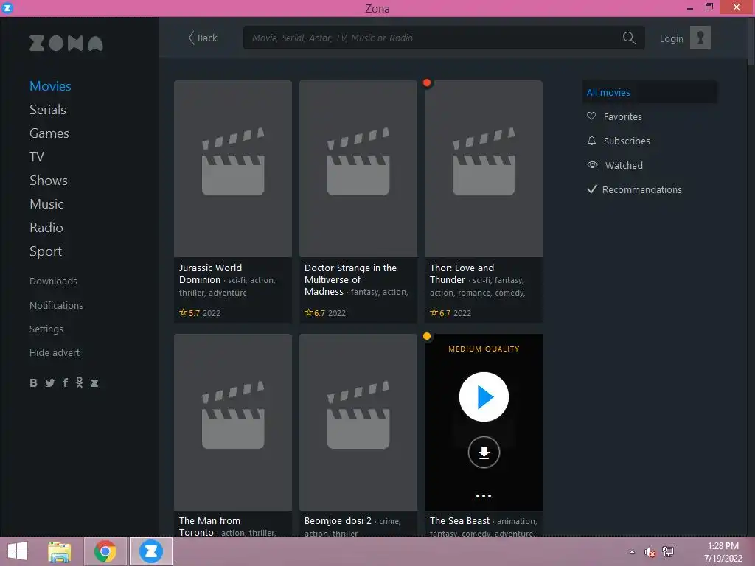This screenshot has width=755, height=566.
Task: Open Music section
Action: pyautogui.click(x=46, y=204)
